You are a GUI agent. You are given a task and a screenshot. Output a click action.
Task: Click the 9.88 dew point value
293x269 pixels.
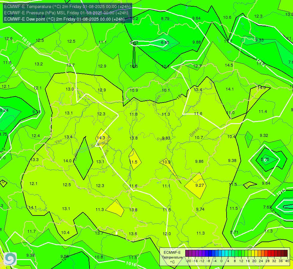tap(197, 42)
